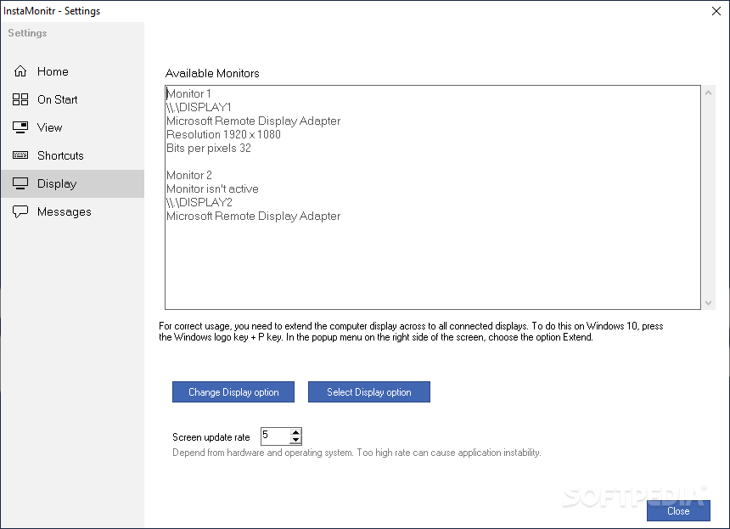The height and width of the screenshot is (529, 730).
Task: Click 'Resolution 1920 x 1080' text
Action: click(223, 134)
